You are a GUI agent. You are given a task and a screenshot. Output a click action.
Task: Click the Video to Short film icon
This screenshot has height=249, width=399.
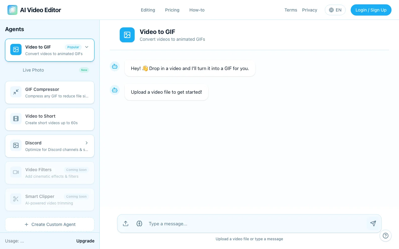click(16, 119)
